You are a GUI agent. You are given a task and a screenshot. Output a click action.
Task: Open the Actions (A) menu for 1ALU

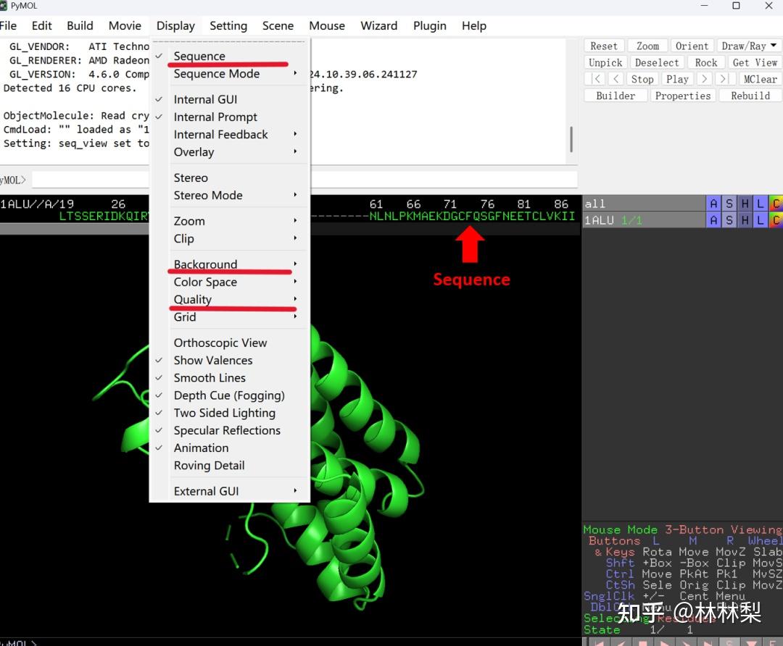(713, 220)
